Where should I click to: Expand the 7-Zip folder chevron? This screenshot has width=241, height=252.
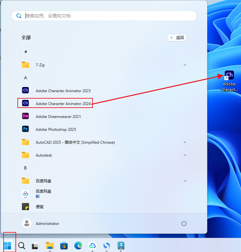tap(185, 65)
